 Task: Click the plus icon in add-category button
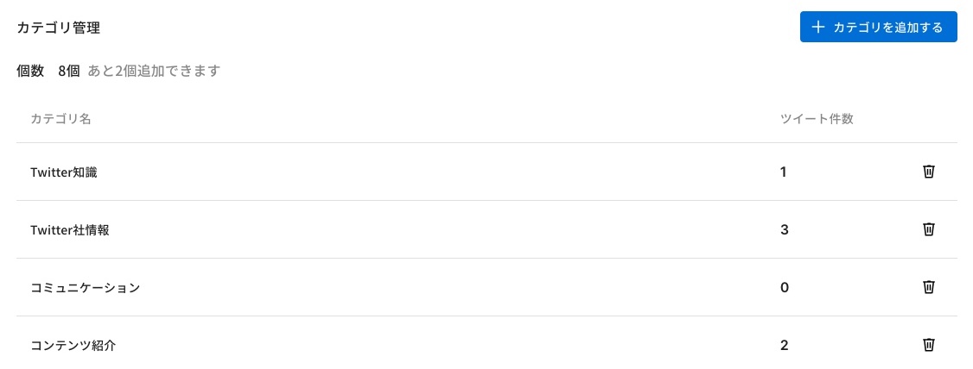818,28
